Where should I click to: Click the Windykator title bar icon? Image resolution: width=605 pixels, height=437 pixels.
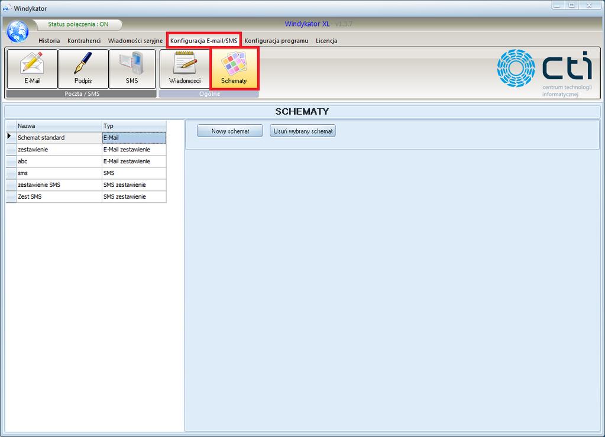point(7,8)
